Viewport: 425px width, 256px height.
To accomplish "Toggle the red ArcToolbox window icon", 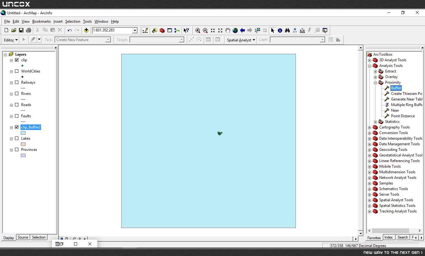I will click(162, 30).
